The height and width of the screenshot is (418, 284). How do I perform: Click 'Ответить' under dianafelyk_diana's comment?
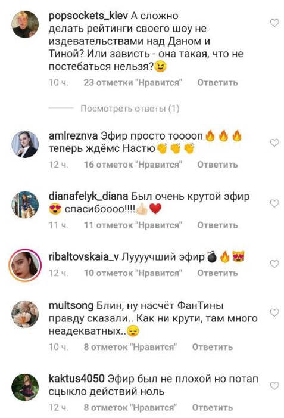[217, 225]
